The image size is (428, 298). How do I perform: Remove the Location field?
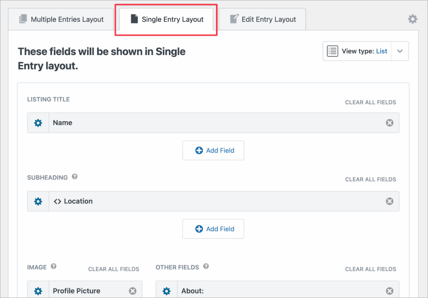[390, 201]
